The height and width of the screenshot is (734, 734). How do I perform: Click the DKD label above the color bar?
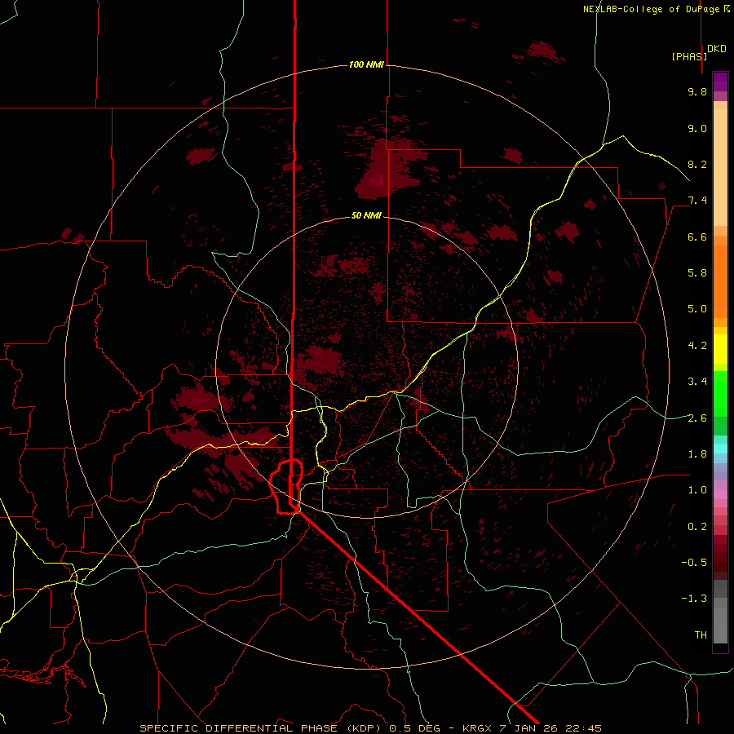(717, 49)
